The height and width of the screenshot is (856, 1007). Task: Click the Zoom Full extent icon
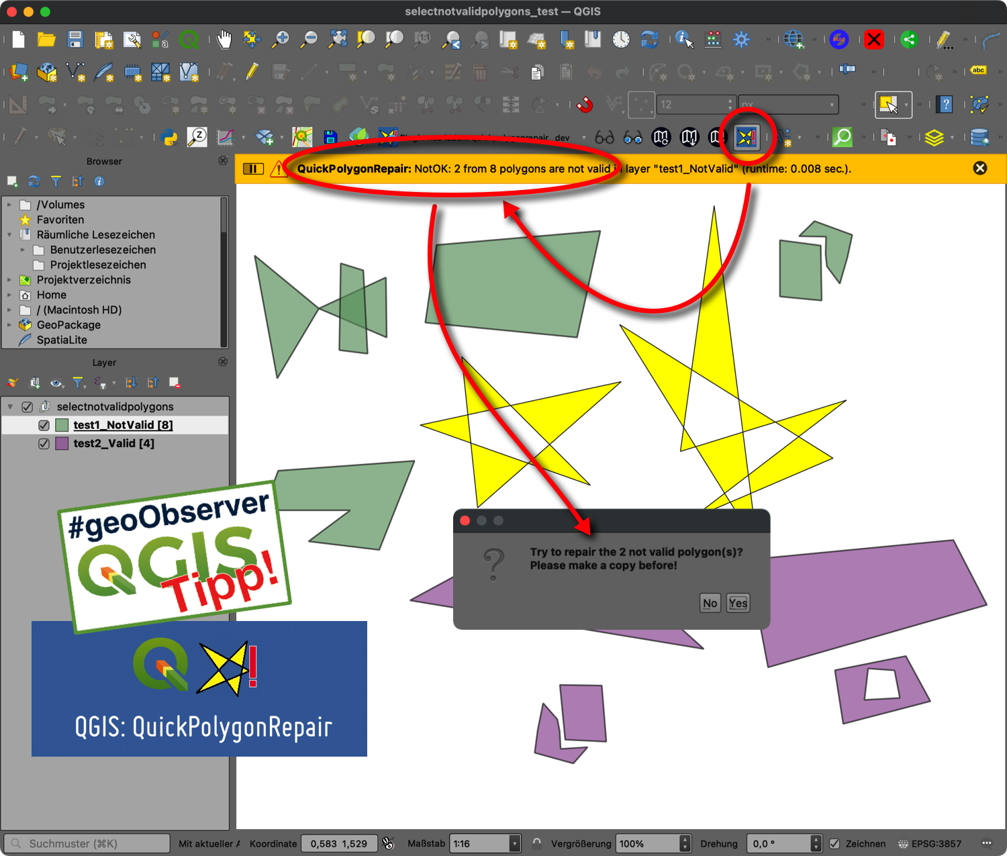tap(338, 40)
